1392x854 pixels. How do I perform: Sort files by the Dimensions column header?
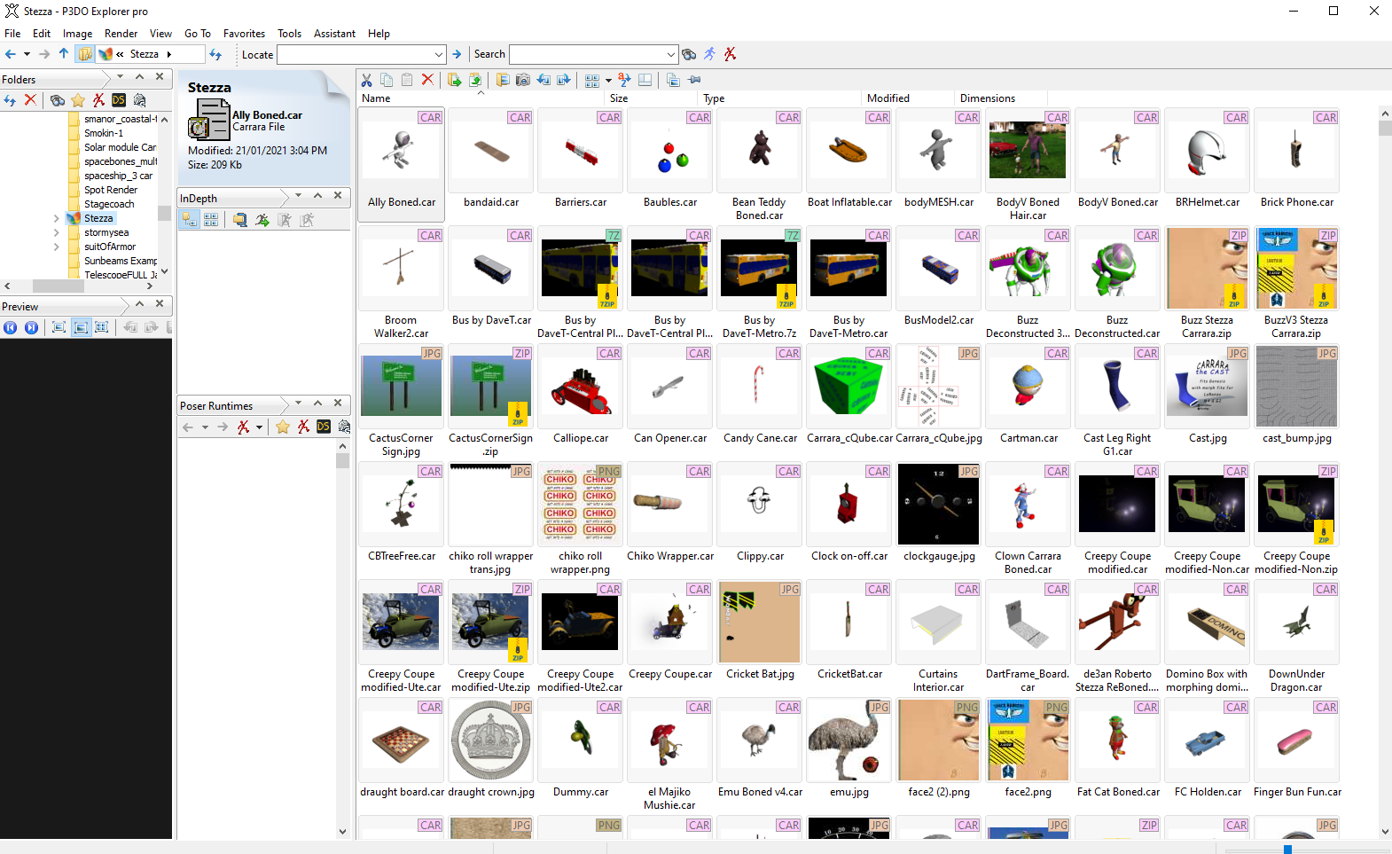(x=1002, y=98)
